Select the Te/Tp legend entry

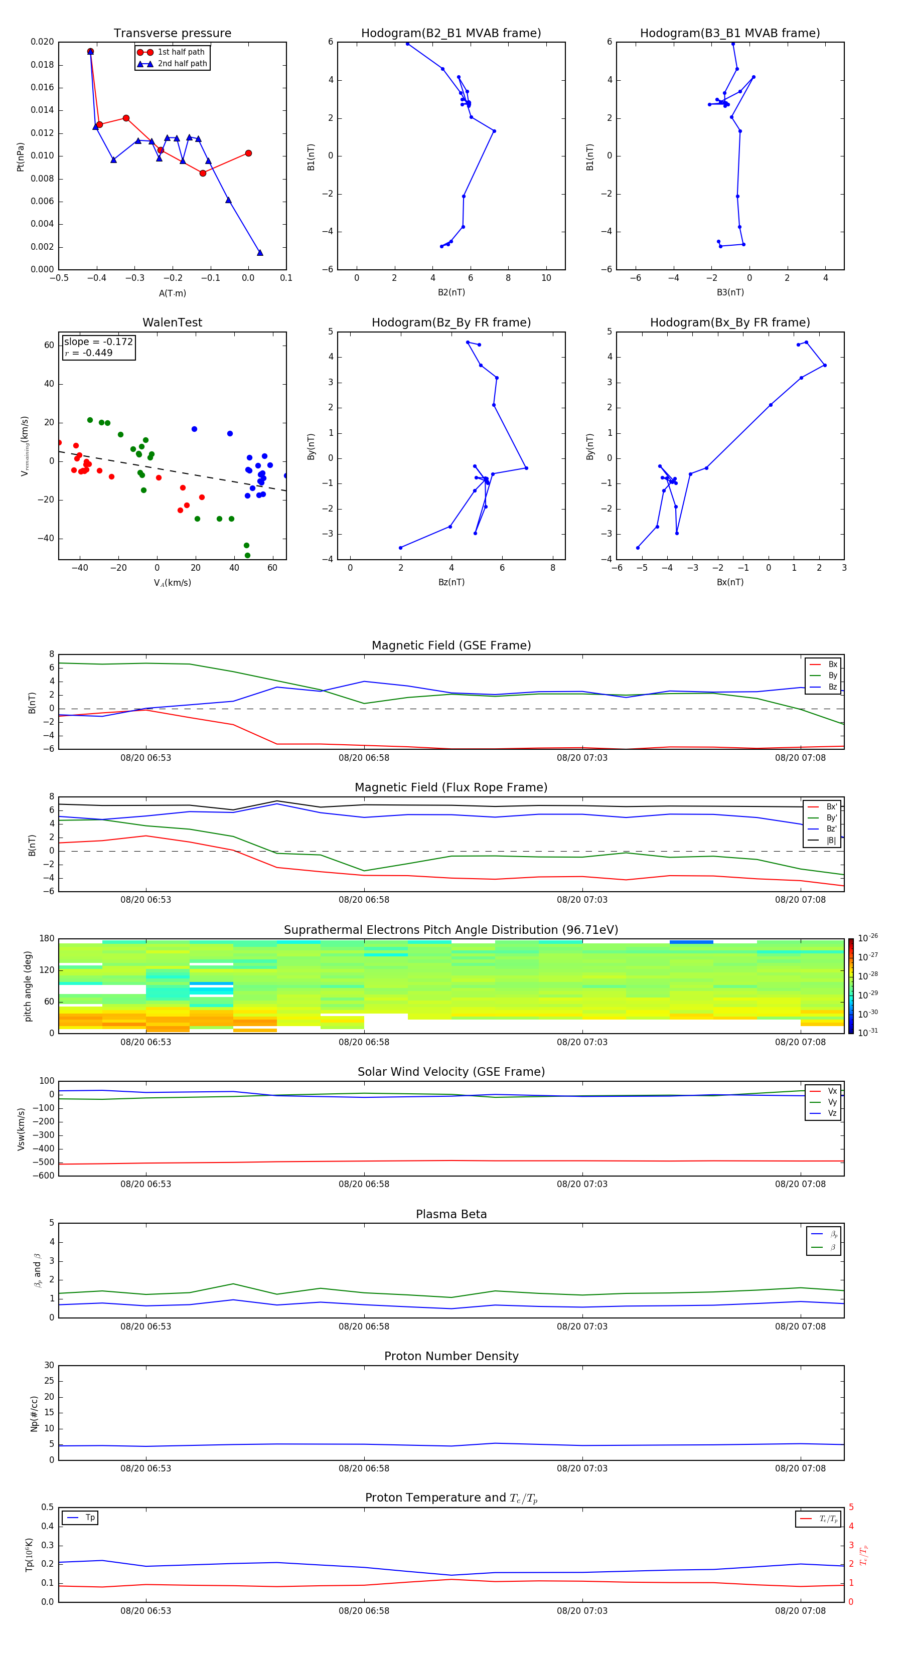tap(819, 1519)
